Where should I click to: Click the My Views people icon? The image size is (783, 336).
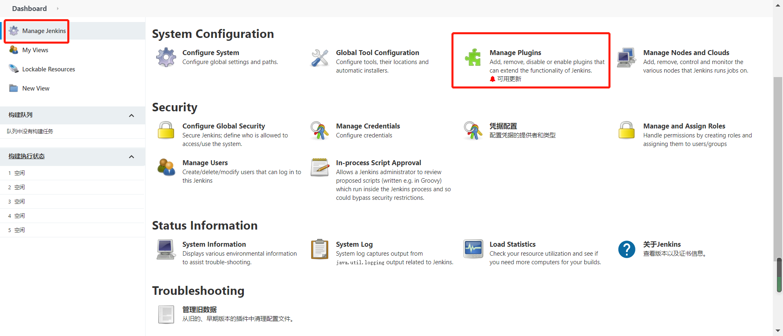point(14,50)
